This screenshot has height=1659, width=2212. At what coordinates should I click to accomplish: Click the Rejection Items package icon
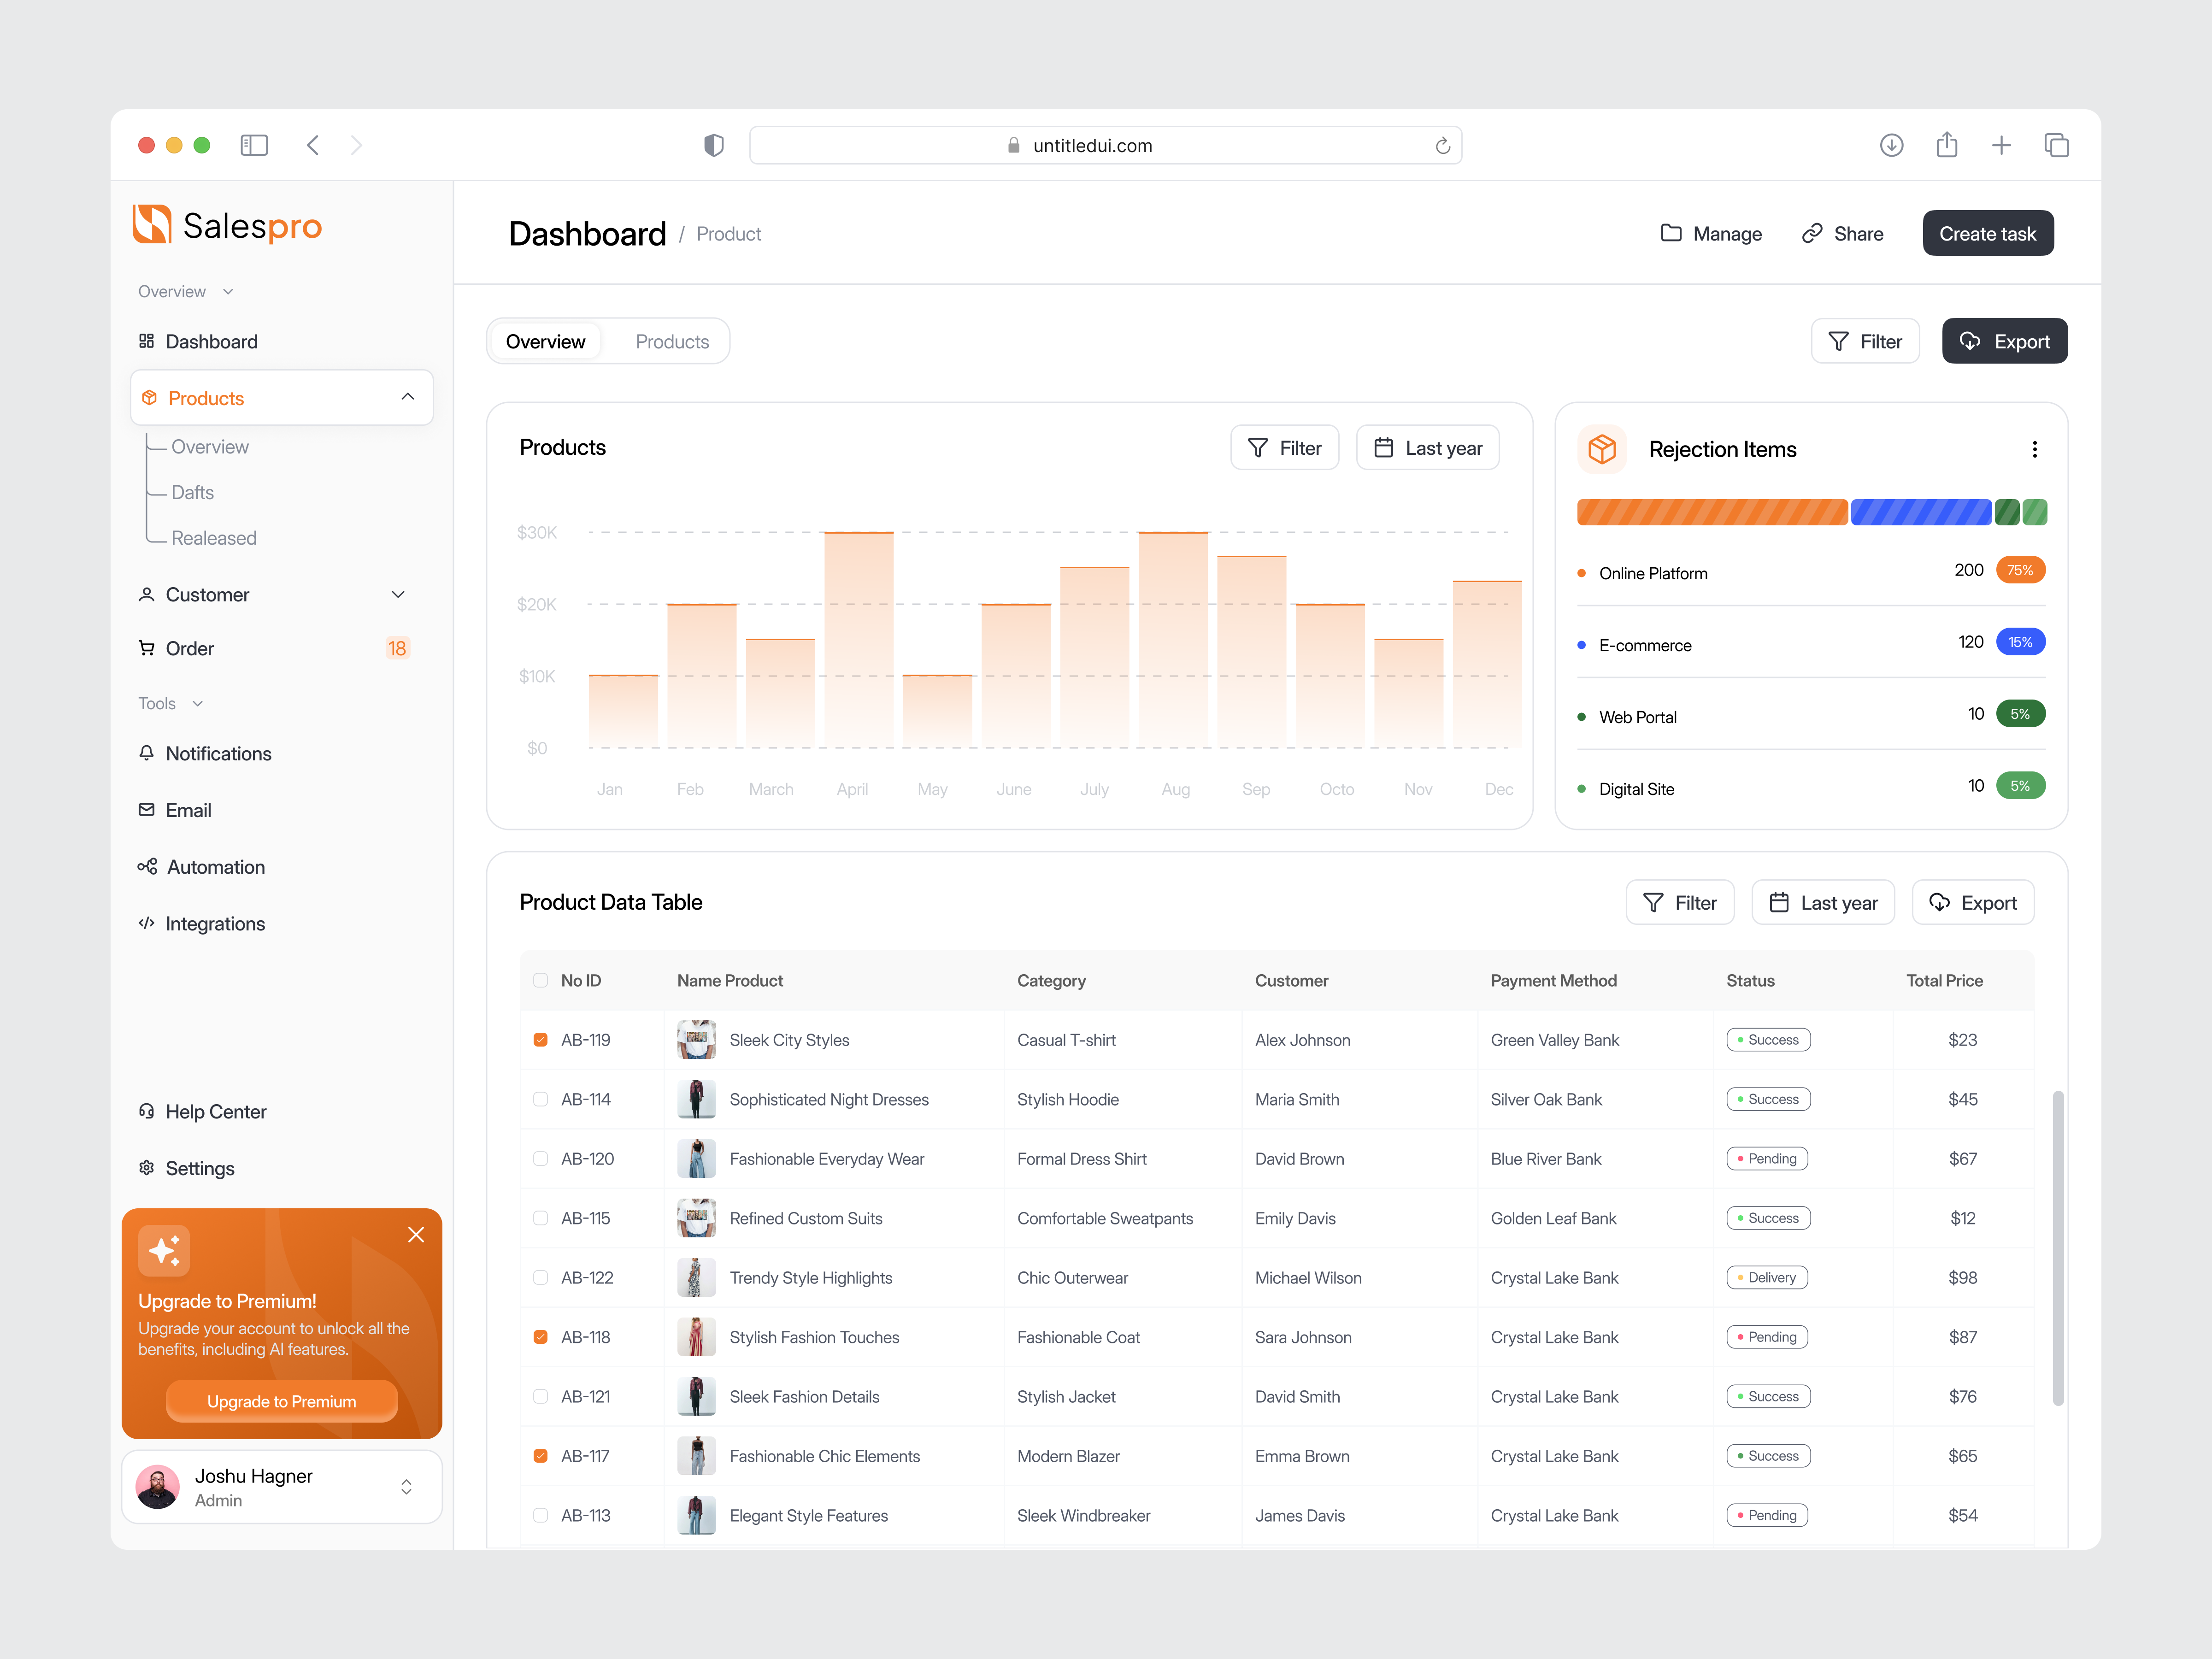tap(1602, 449)
